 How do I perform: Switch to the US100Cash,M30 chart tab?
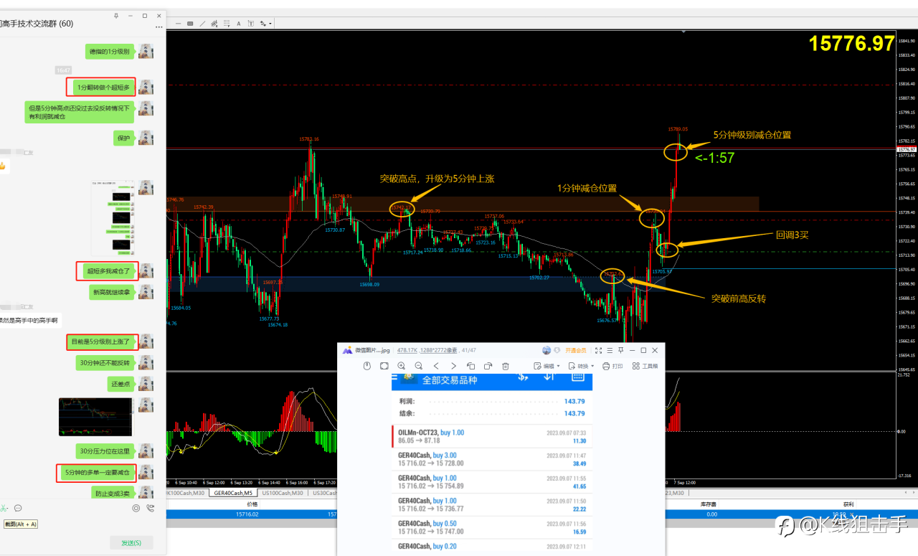tap(283, 493)
